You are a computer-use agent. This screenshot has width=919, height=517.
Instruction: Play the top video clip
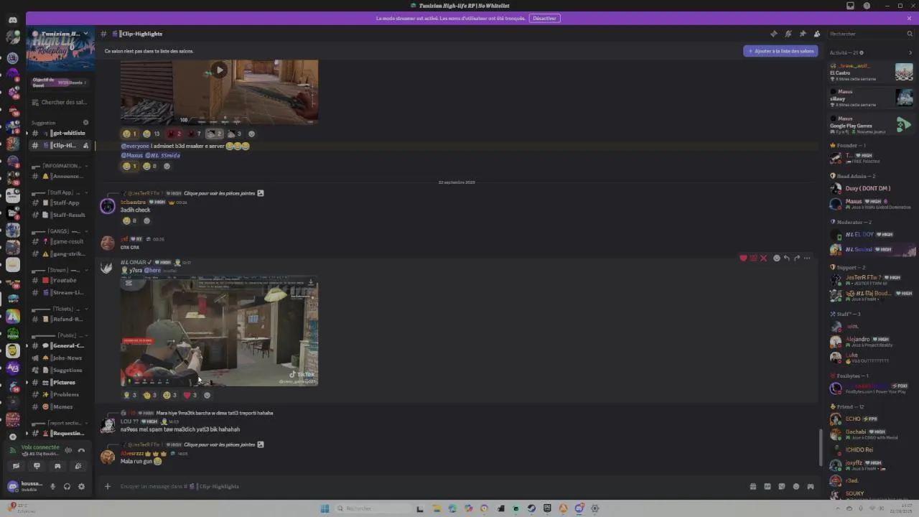[x=219, y=70]
